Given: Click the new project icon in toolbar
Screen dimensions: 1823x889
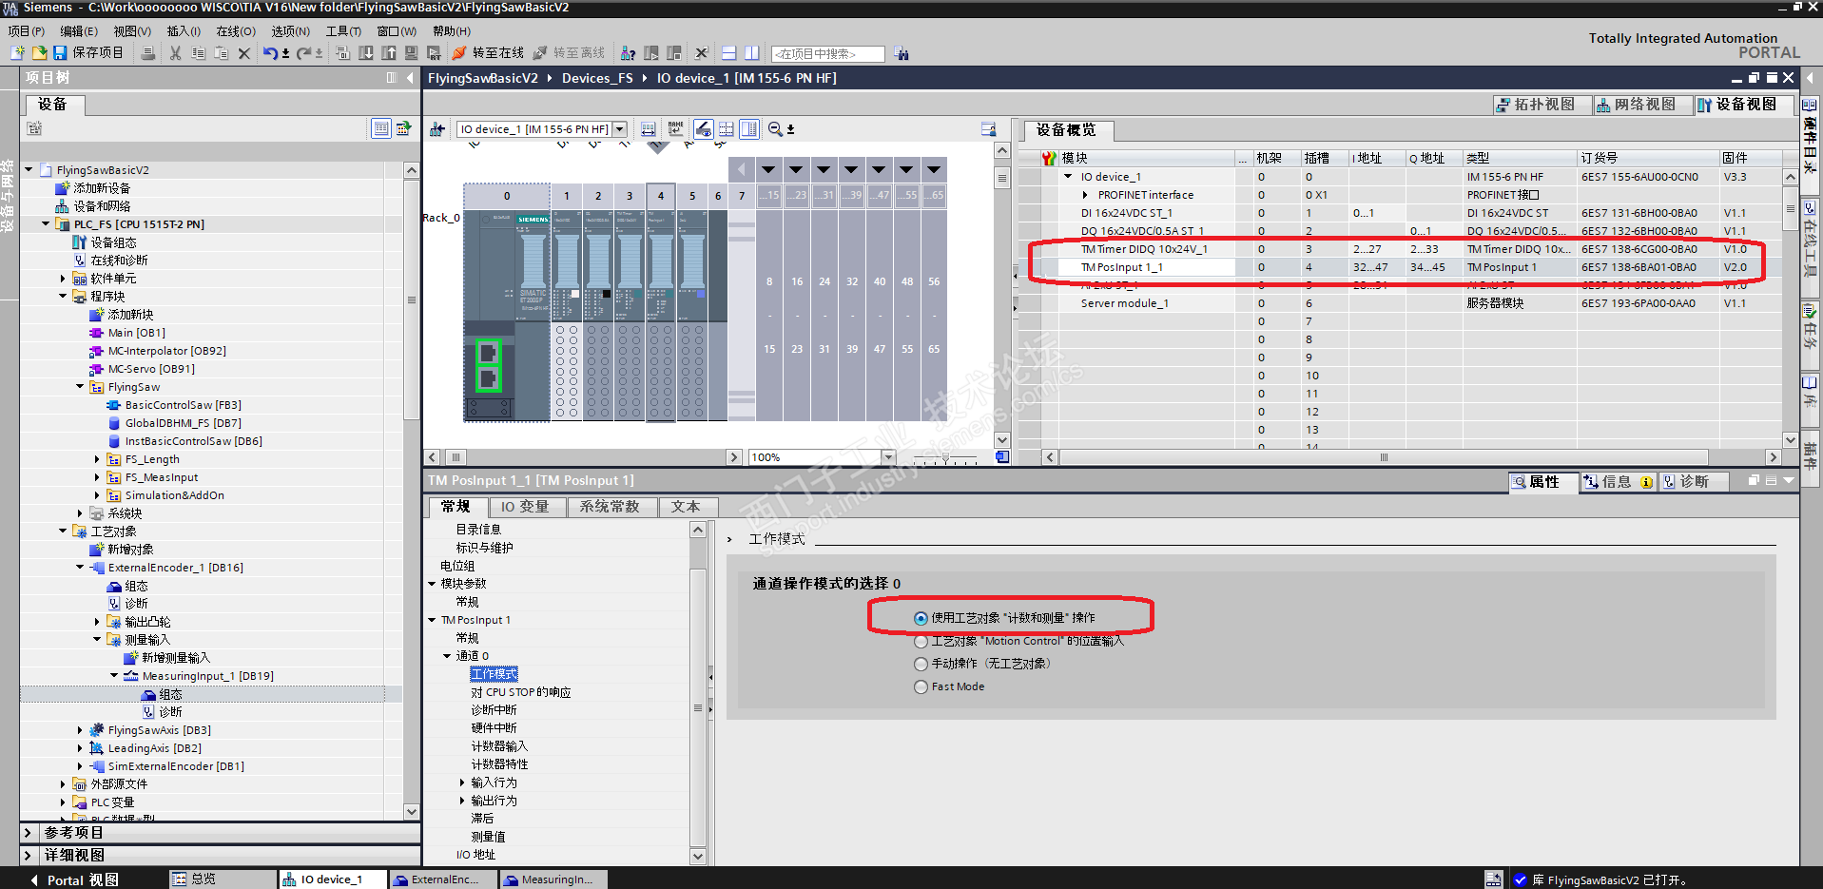Looking at the screenshot, I should coord(17,53).
